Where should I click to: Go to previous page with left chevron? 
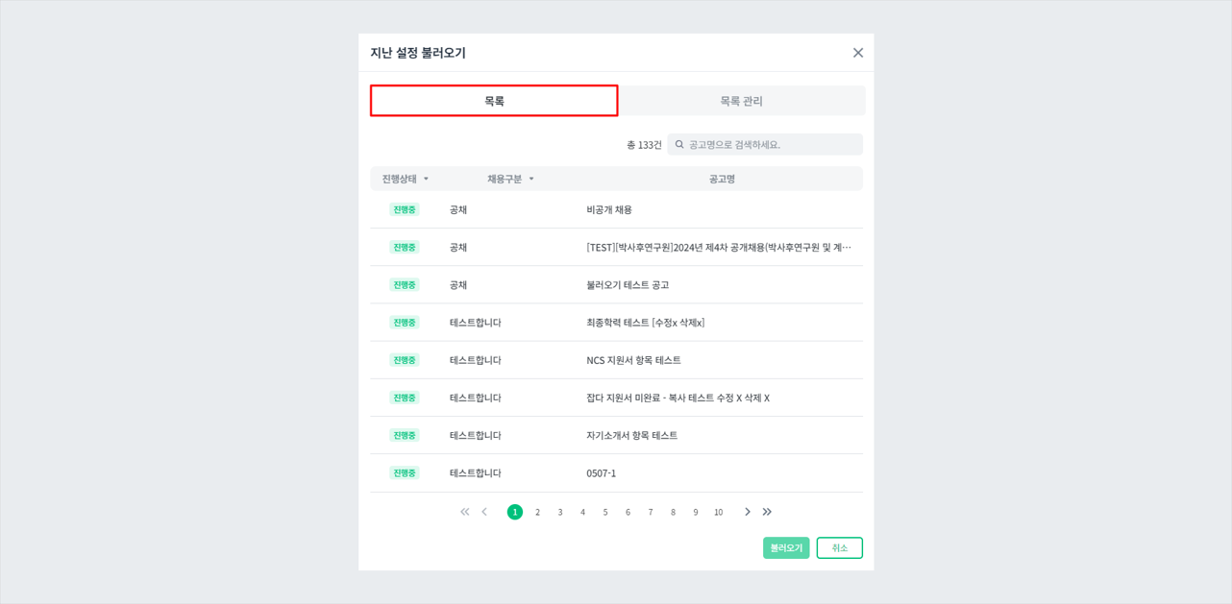(x=484, y=512)
